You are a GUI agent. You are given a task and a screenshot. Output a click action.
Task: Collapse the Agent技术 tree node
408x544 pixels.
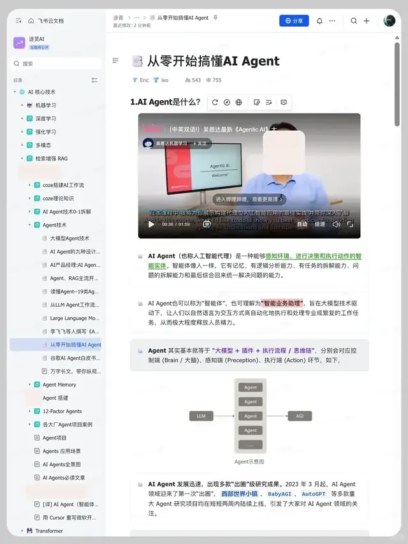click(29, 225)
